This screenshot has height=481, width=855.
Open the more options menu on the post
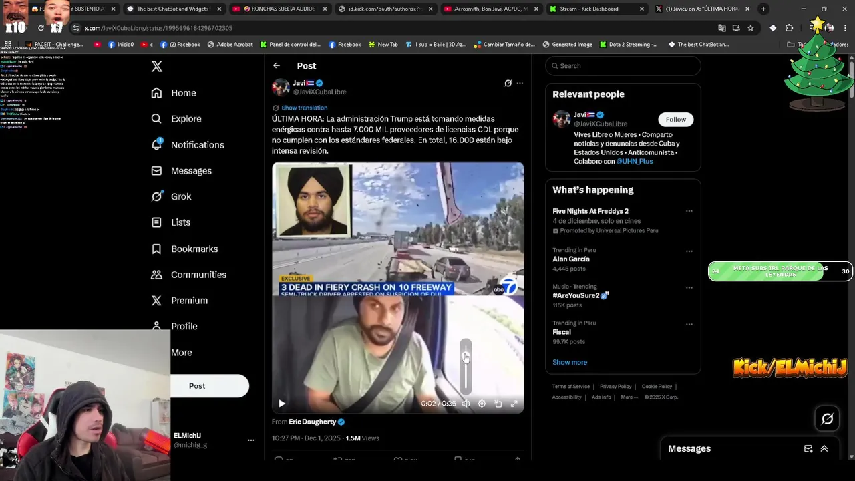[x=520, y=84]
